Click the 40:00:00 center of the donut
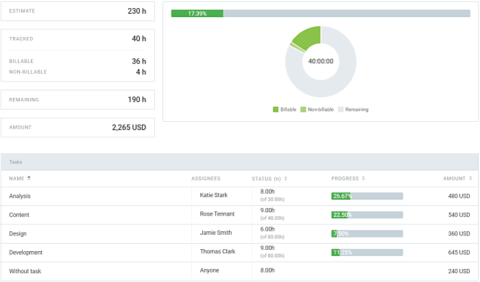The image size is (480, 282). pyautogui.click(x=320, y=61)
